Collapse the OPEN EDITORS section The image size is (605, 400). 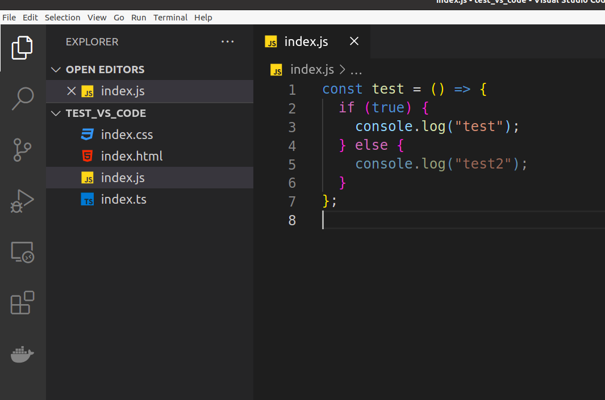click(x=55, y=69)
